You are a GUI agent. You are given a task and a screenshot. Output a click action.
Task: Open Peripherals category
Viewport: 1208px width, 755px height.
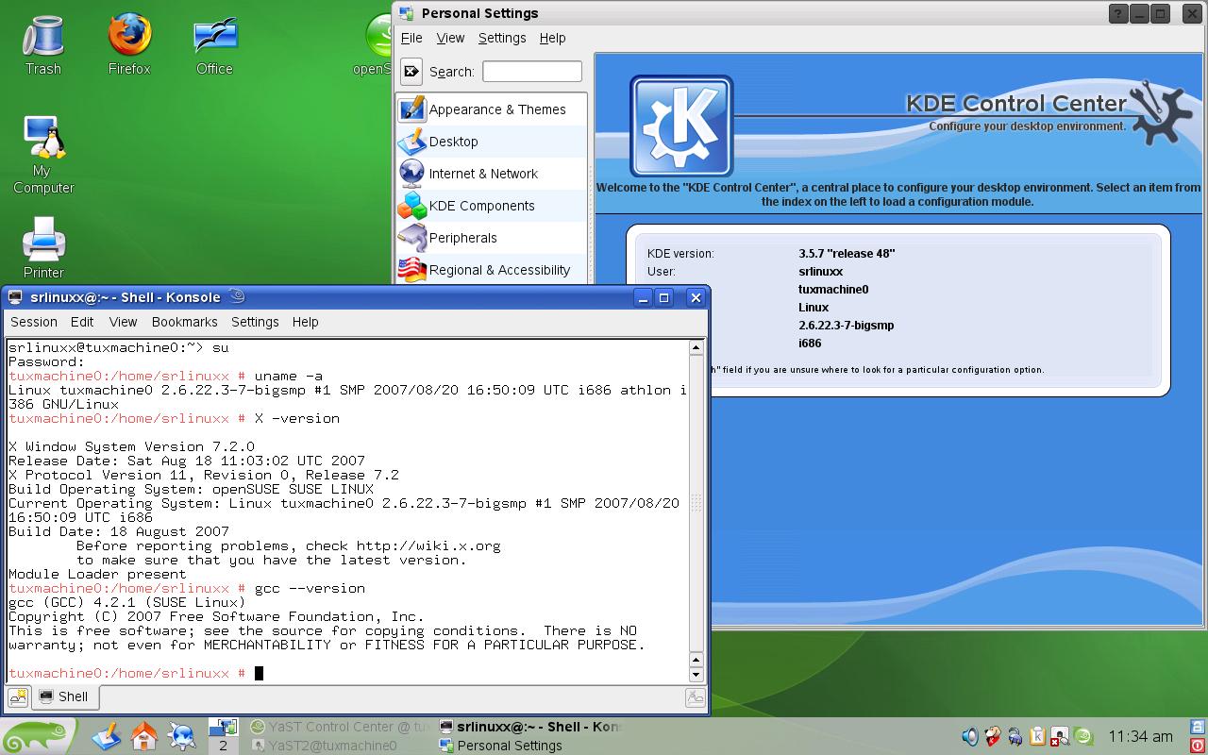(x=492, y=238)
